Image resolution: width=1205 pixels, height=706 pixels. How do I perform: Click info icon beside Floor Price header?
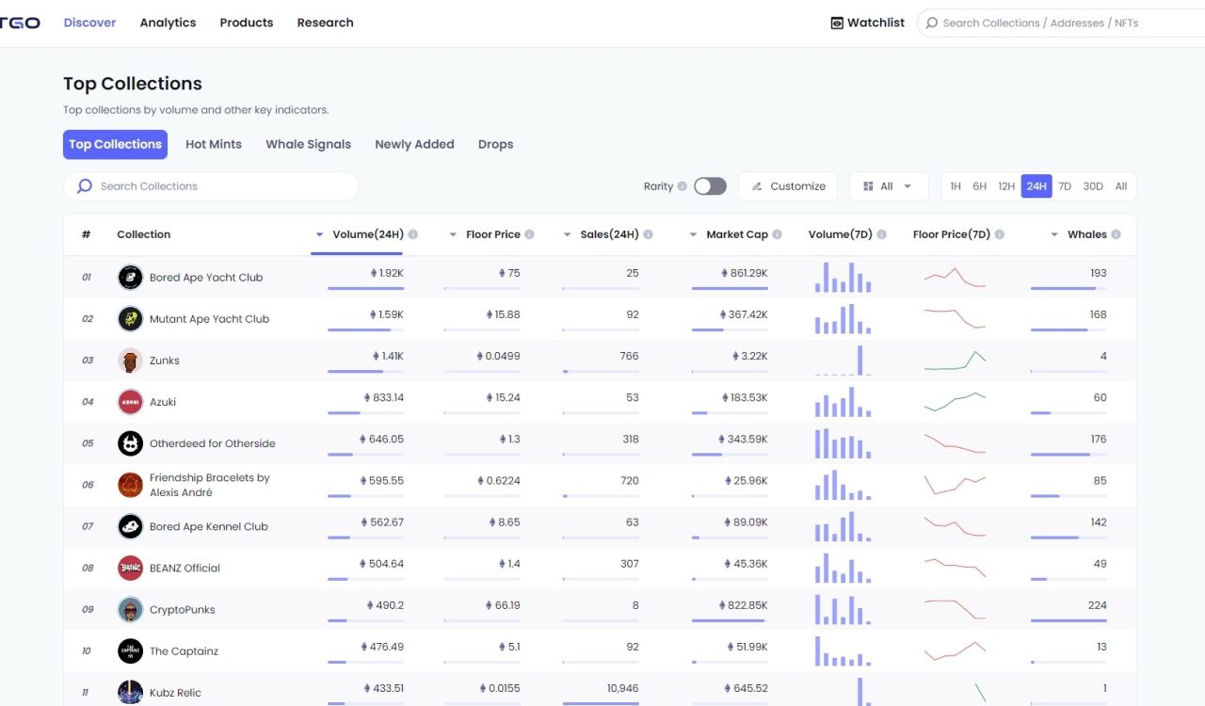tap(529, 234)
